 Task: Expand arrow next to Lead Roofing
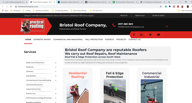click(x=56, y=76)
